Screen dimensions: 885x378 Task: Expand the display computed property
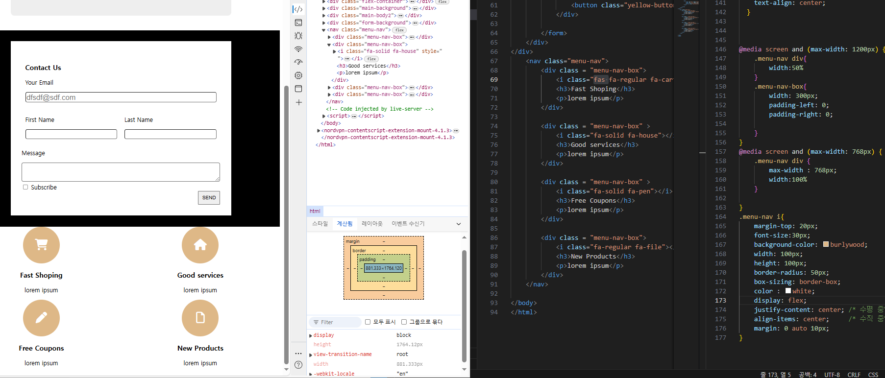point(311,335)
